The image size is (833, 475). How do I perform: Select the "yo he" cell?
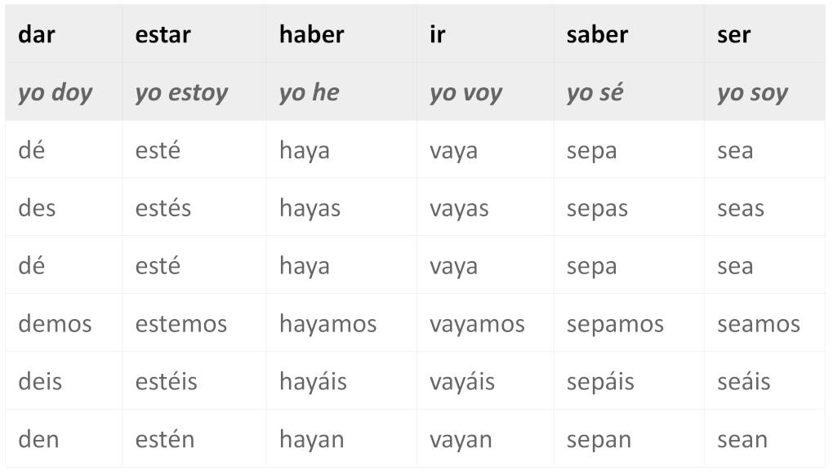pyautogui.click(x=309, y=92)
